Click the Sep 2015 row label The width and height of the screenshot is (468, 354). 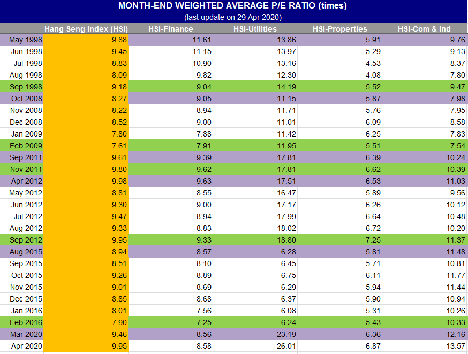tap(26, 263)
